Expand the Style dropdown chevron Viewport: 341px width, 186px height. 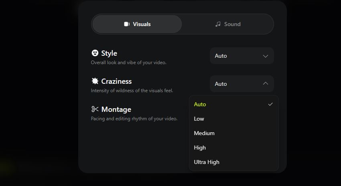point(265,56)
